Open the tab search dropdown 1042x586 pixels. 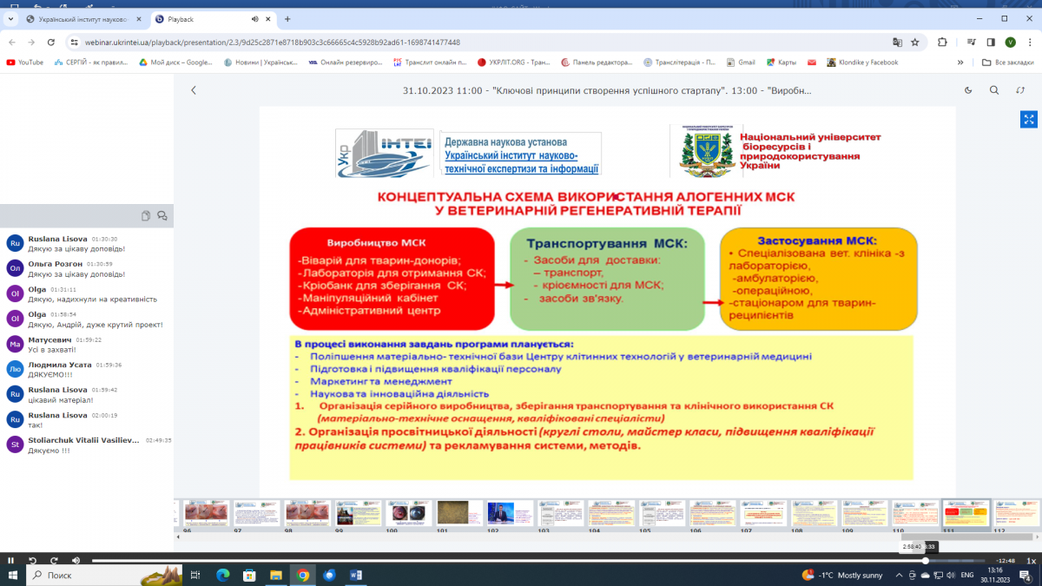pos(10,18)
